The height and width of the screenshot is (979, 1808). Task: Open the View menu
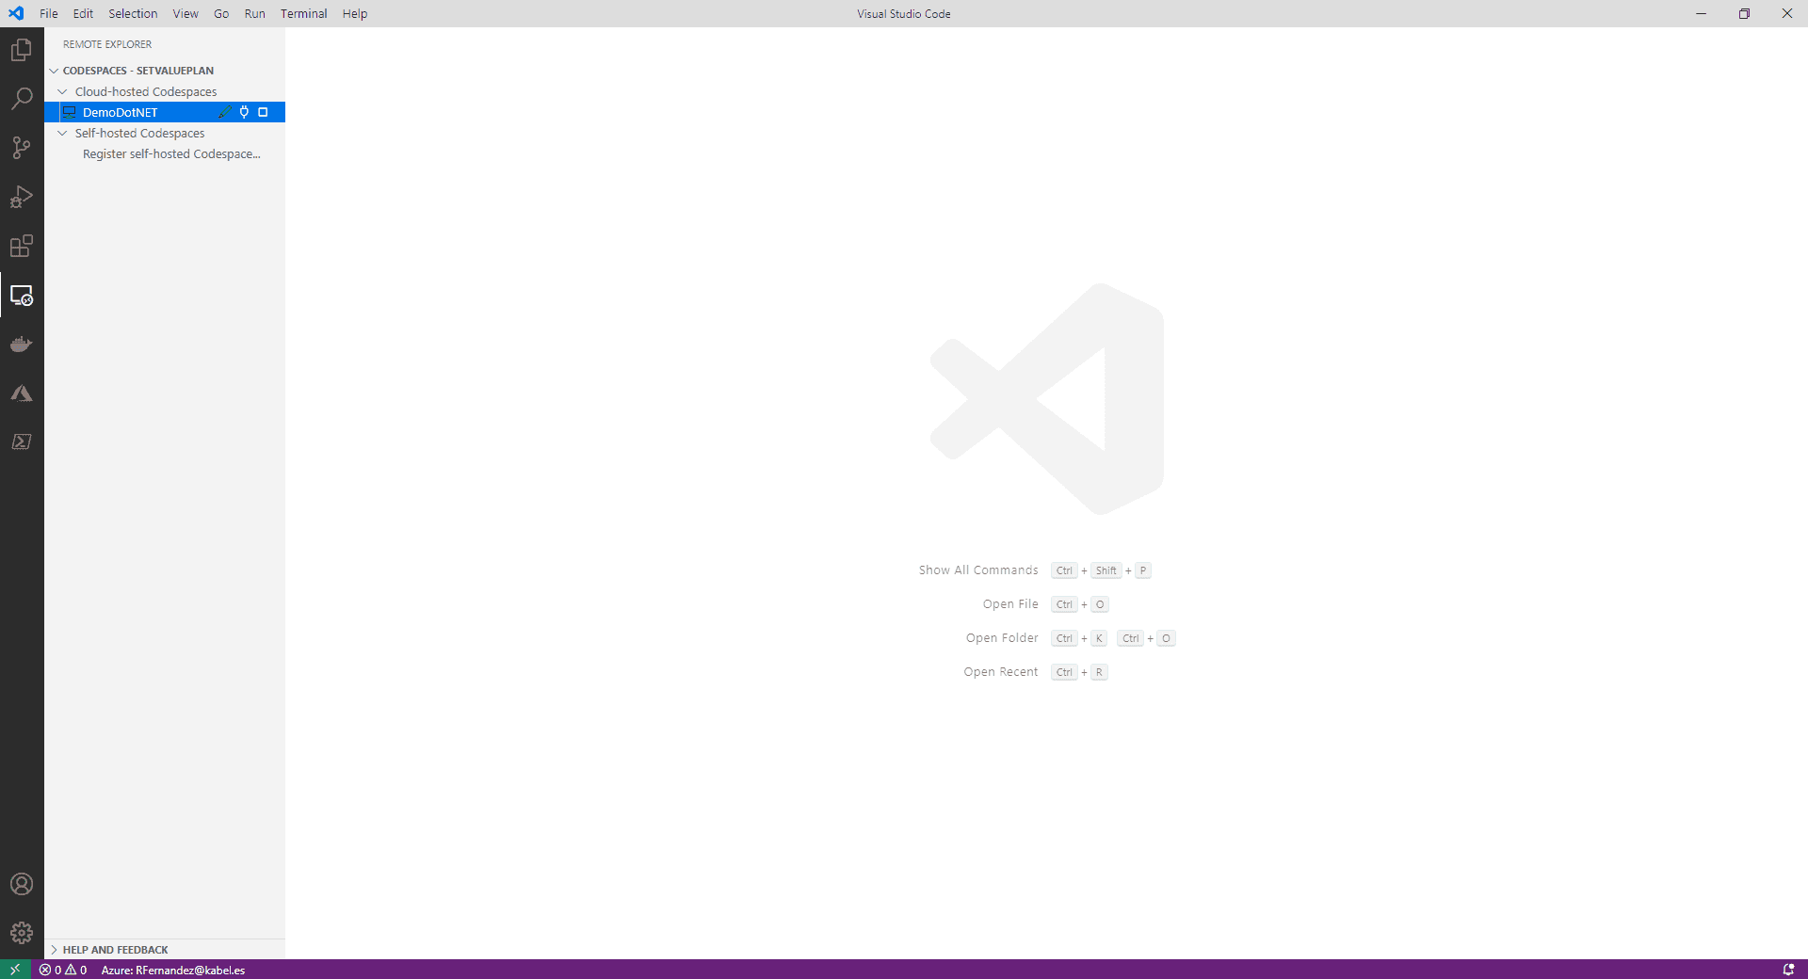186,13
